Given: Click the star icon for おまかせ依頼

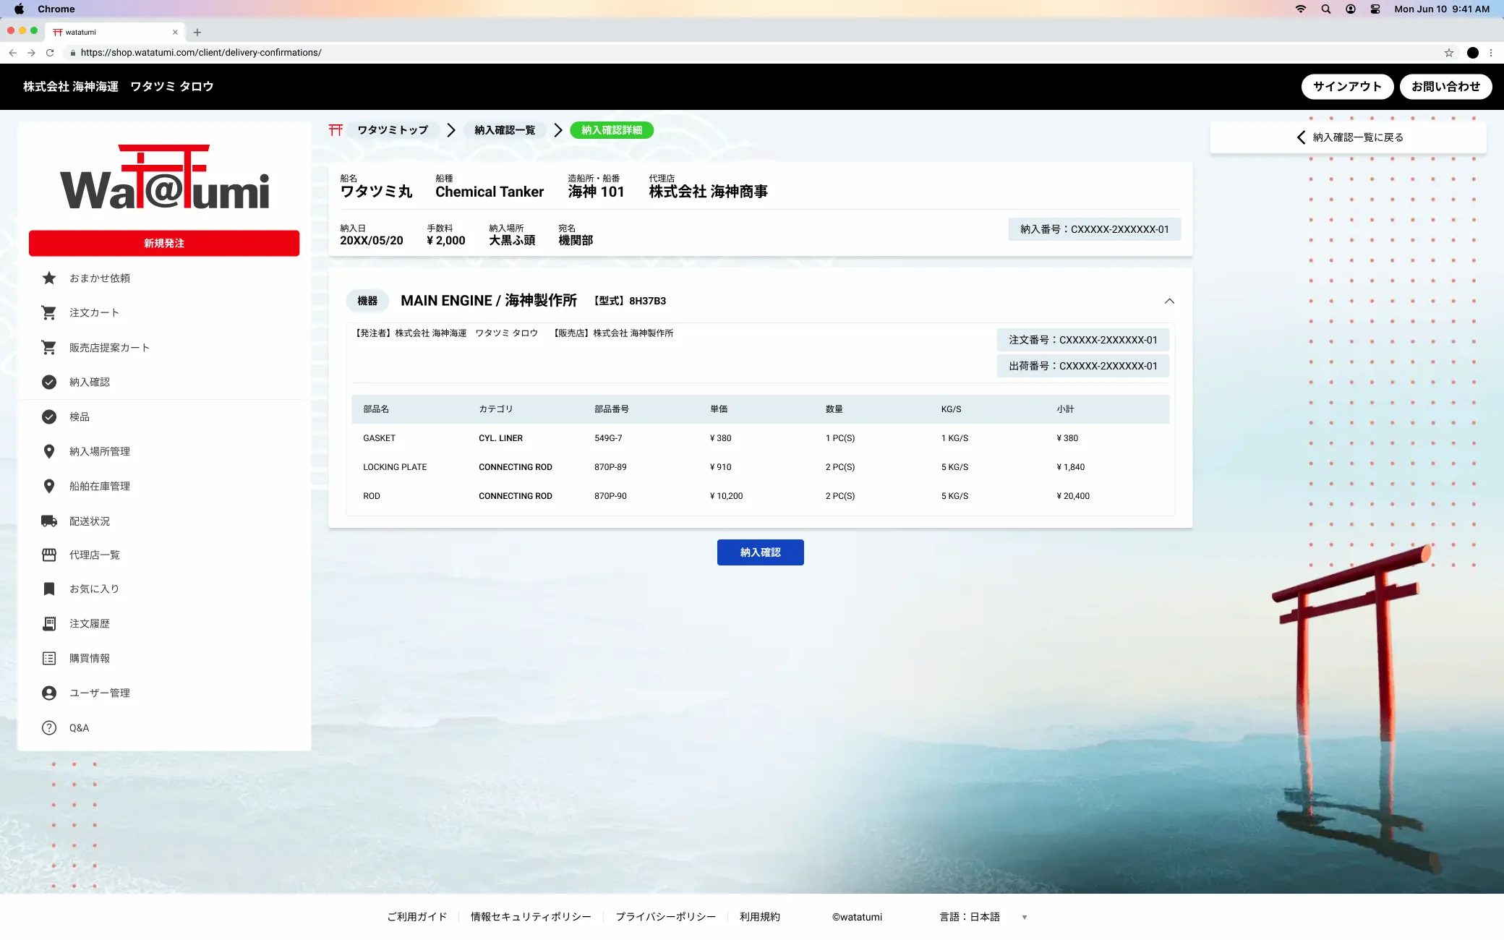Looking at the screenshot, I should pos(49,278).
